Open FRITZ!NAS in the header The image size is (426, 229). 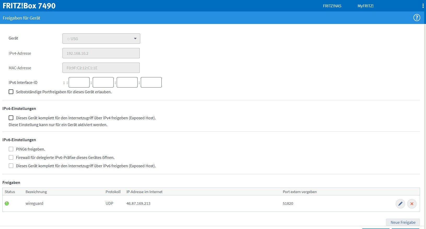(332, 6)
